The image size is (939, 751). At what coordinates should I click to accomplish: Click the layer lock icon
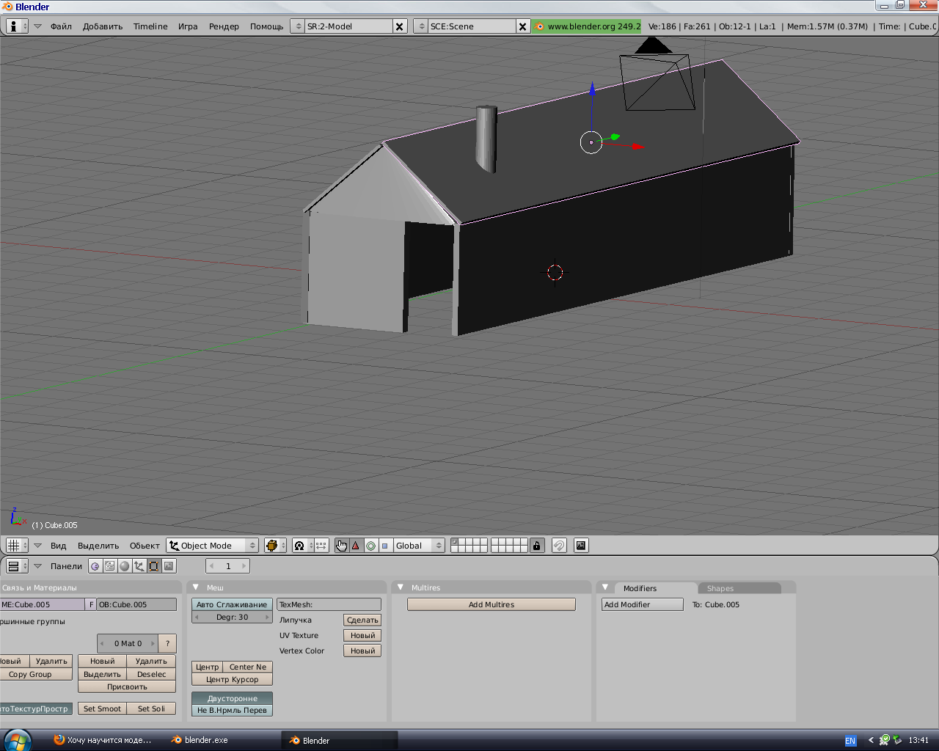pyautogui.click(x=536, y=546)
